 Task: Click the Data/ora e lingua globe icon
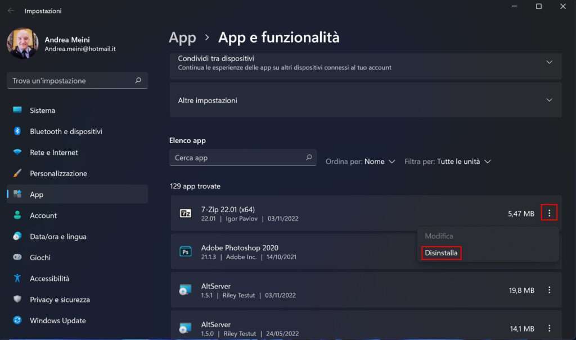click(17, 236)
